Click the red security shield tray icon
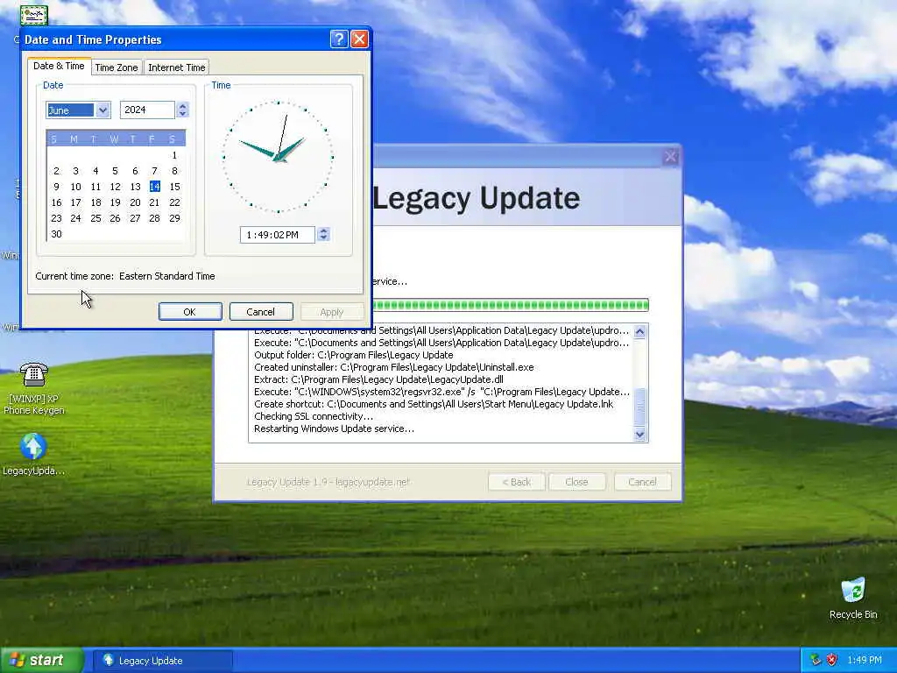The width and height of the screenshot is (897, 673). 831,660
